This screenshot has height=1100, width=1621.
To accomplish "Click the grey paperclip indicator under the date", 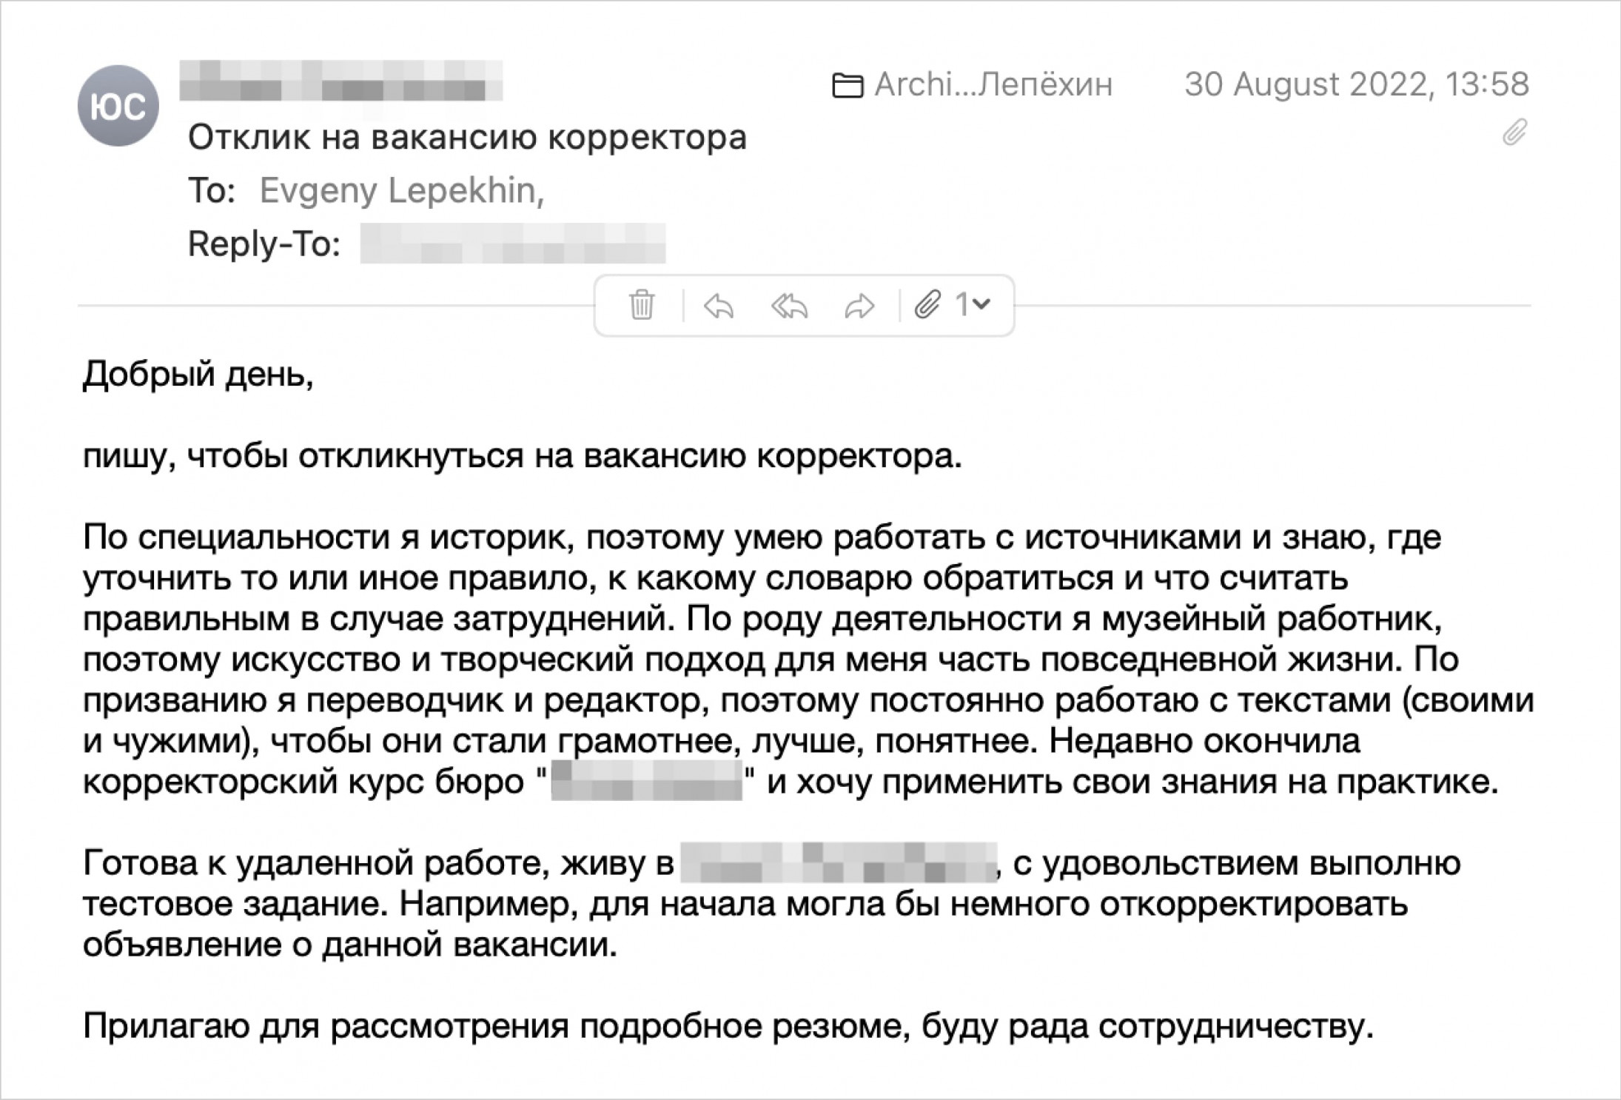I will coord(1514,133).
